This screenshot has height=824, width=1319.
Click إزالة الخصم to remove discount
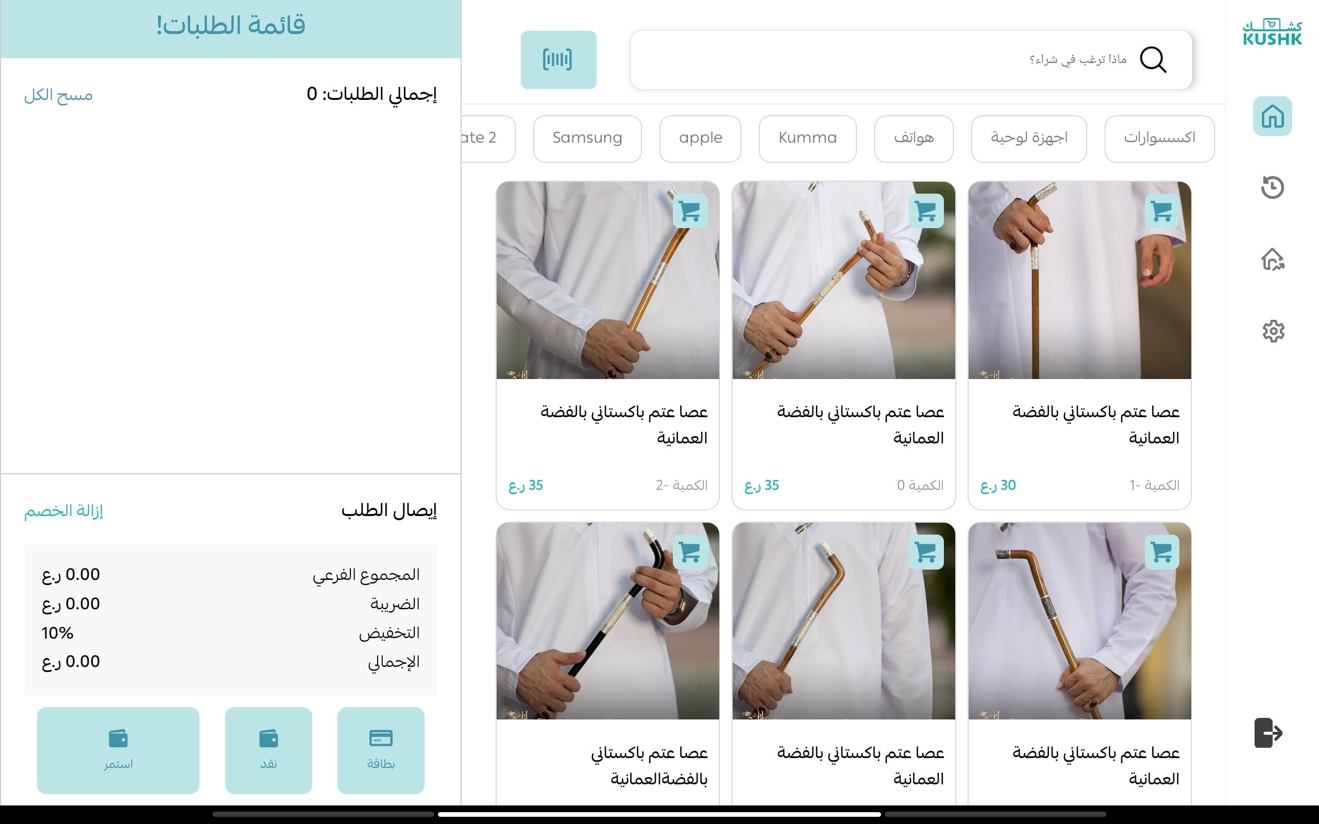pyautogui.click(x=63, y=511)
